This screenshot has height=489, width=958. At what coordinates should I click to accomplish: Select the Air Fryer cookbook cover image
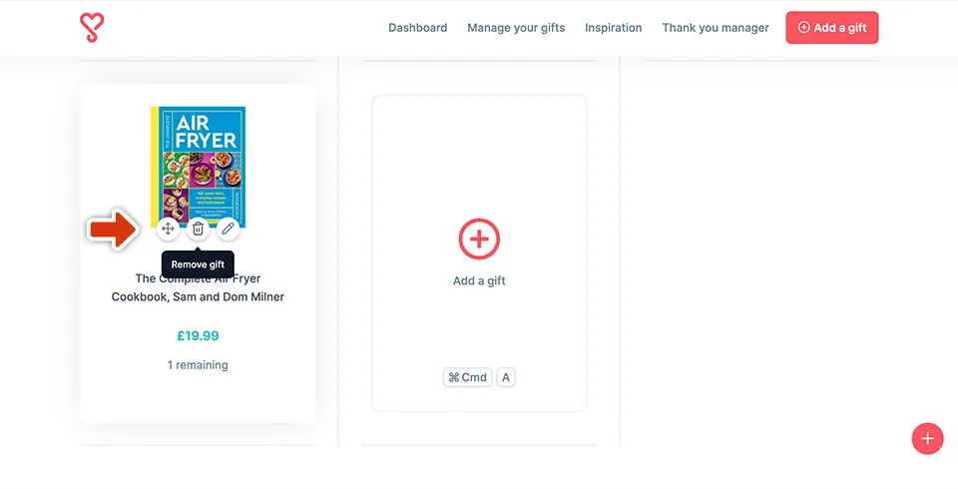198,160
